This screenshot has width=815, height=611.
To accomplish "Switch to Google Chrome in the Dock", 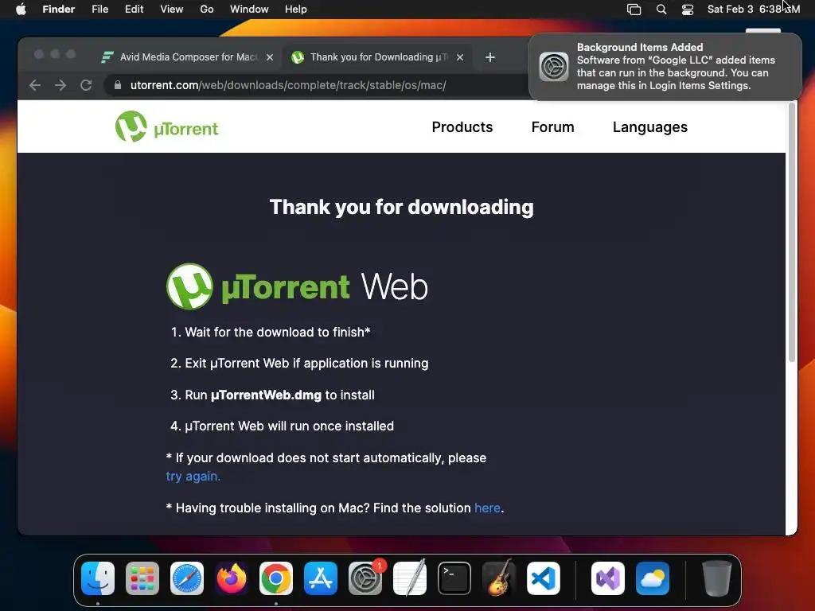I will [276, 578].
